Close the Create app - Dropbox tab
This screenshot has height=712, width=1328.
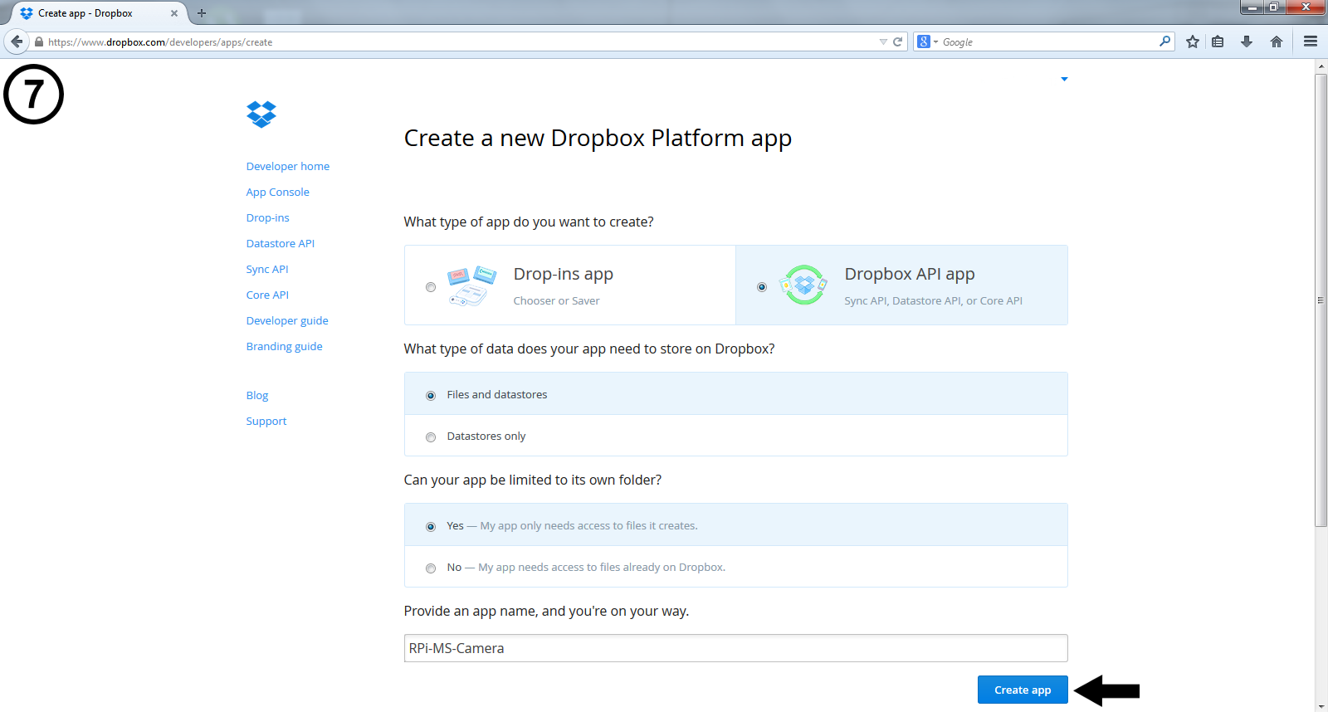coord(174,13)
